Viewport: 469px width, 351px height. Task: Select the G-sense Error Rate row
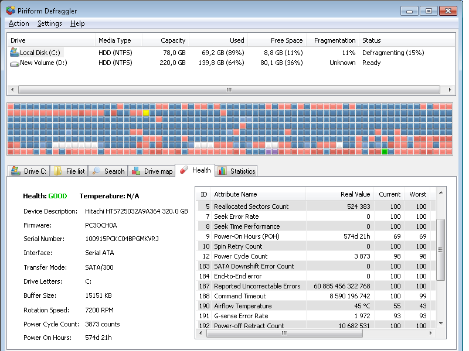(x=316, y=316)
